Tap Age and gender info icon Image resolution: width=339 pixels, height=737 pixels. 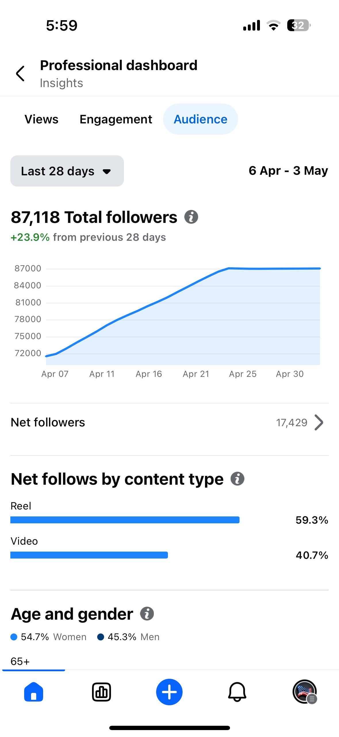(147, 614)
